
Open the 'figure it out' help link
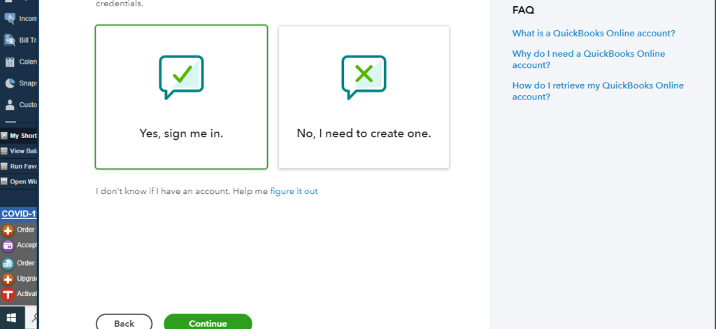click(x=294, y=191)
